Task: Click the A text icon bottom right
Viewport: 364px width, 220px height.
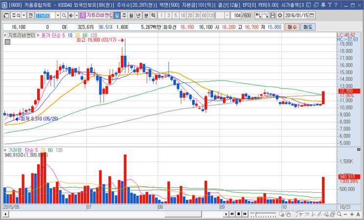Action: point(358,214)
